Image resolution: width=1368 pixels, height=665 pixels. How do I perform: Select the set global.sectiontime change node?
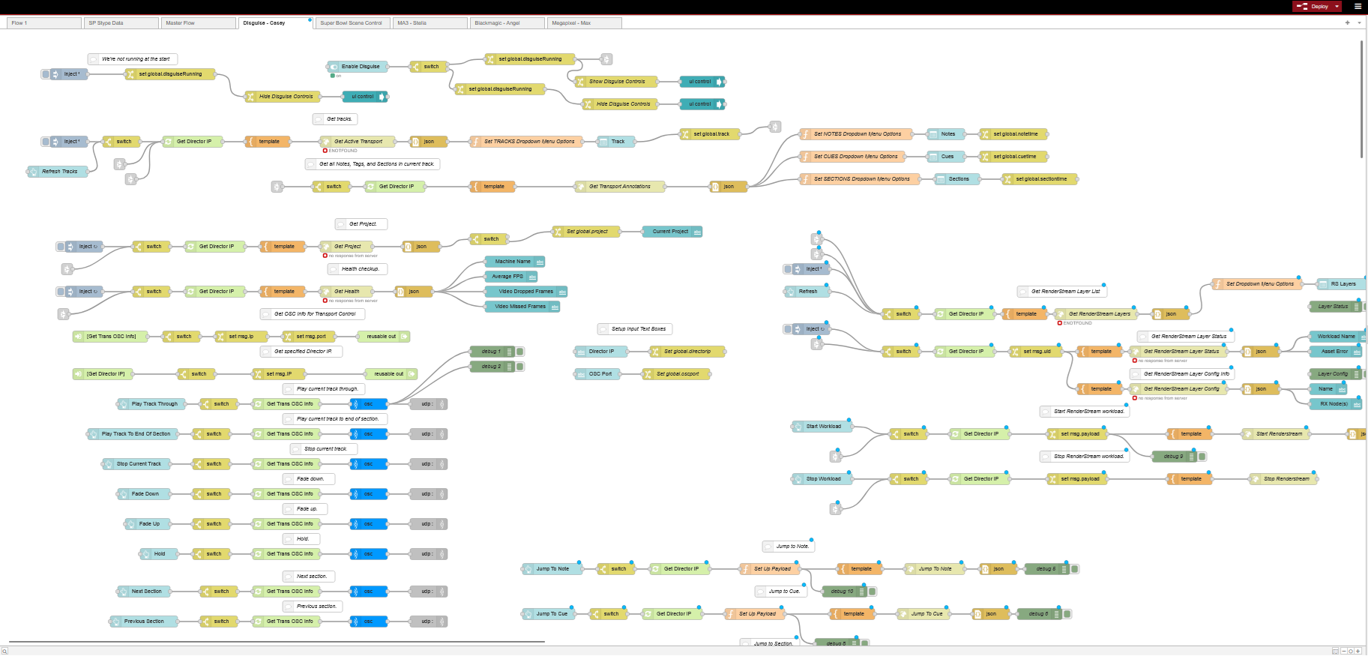(1040, 179)
